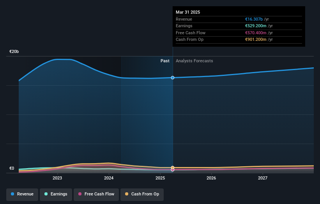
Task: Click the 'Revenue' row label in tooltip
Action: point(184,19)
